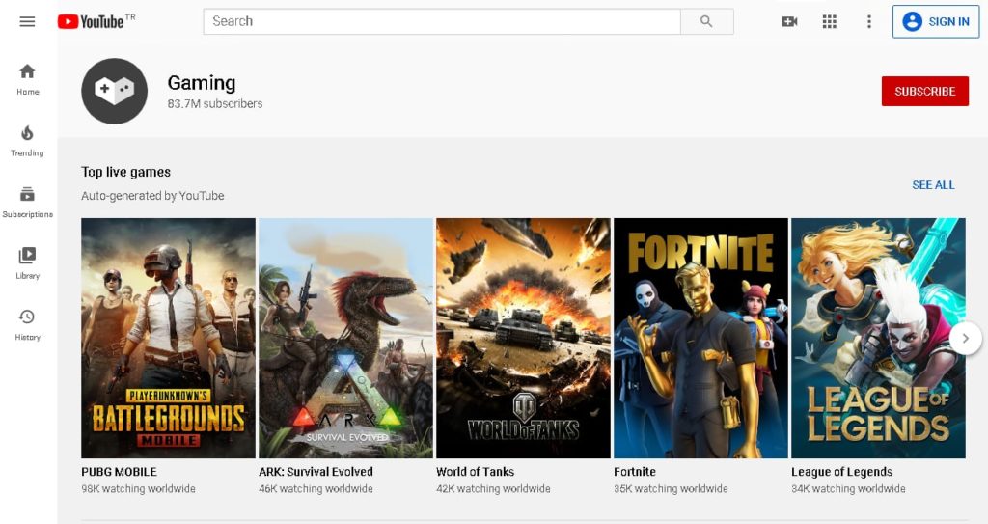Image resolution: width=988 pixels, height=524 pixels.
Task: Open the Fortnite game poster
Action: tap(700, 338)
